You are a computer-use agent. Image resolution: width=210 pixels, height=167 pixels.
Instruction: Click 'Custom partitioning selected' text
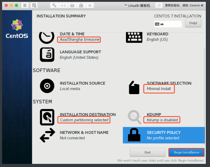click(84, 120)
